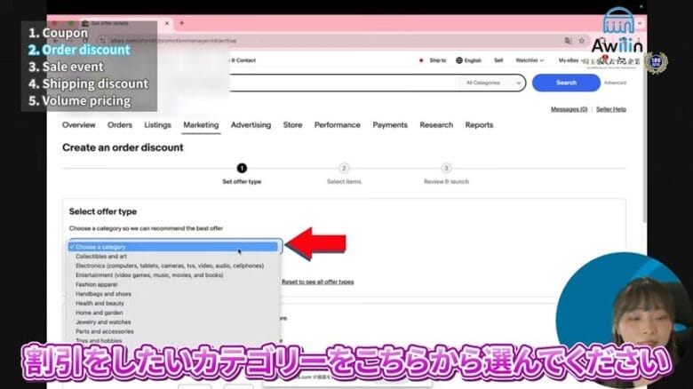Viewport: 693px width, 389px height.
Task: Open the All Categories search dropdown
Action: 492,83
